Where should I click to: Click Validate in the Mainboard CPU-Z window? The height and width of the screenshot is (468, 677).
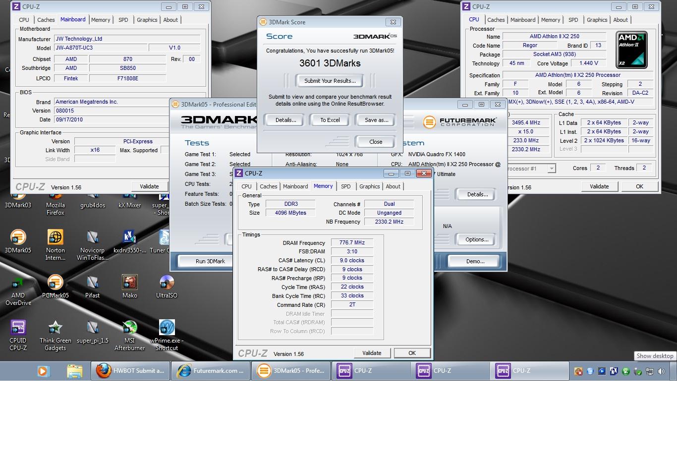149,186
